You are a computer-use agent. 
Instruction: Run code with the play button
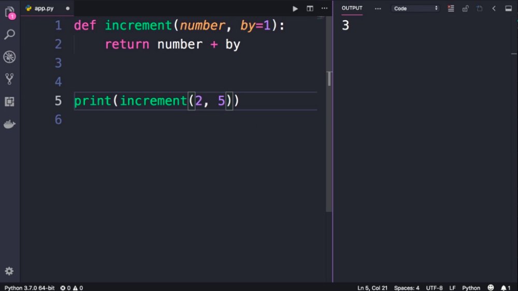click(295, 9)
